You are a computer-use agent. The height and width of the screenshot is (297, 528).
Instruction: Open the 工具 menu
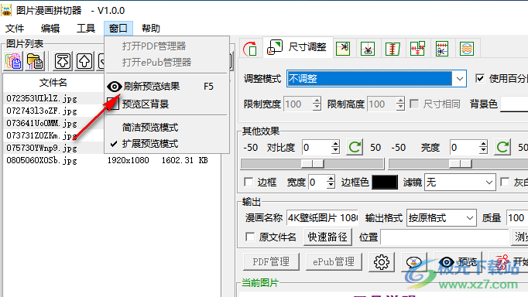coord(86,29)
